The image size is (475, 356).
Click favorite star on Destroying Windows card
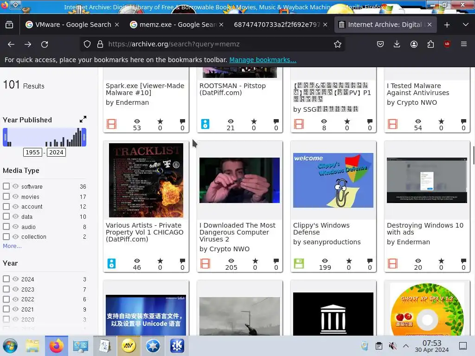click(x=441, y=261)
